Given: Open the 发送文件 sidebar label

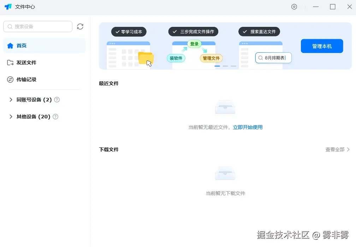Looking at the screenshot, I should click(x=26, y=63).
